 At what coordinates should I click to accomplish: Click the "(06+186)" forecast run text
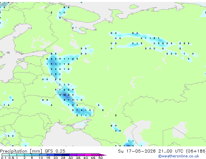click(x=196, y=151)
